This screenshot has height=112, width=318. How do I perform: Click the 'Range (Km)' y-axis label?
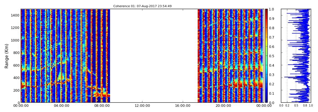pyautogui.click(x=7, y=56)
